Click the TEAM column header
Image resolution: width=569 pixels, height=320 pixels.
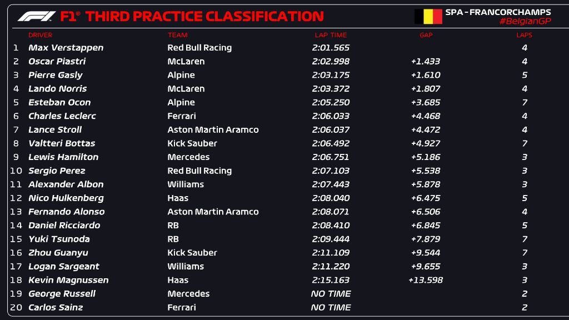178,35
